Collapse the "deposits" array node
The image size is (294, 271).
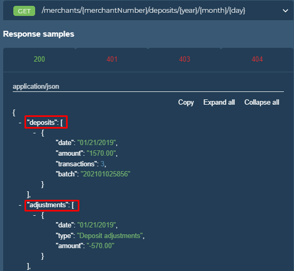coord(20,123)
